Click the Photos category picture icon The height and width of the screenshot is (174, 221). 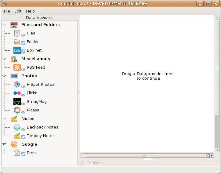pyautogui.click(x=14, y=76)
